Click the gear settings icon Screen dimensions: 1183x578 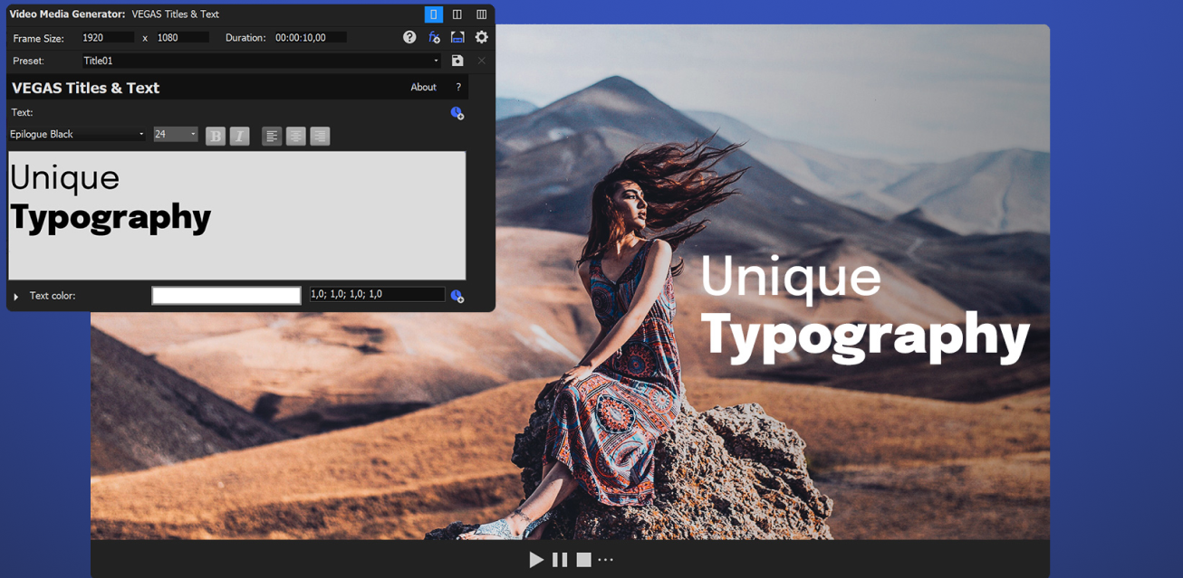[x=481, y=37]
